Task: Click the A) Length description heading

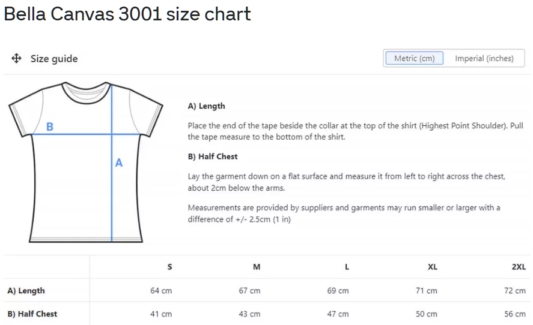Action: 206,106
